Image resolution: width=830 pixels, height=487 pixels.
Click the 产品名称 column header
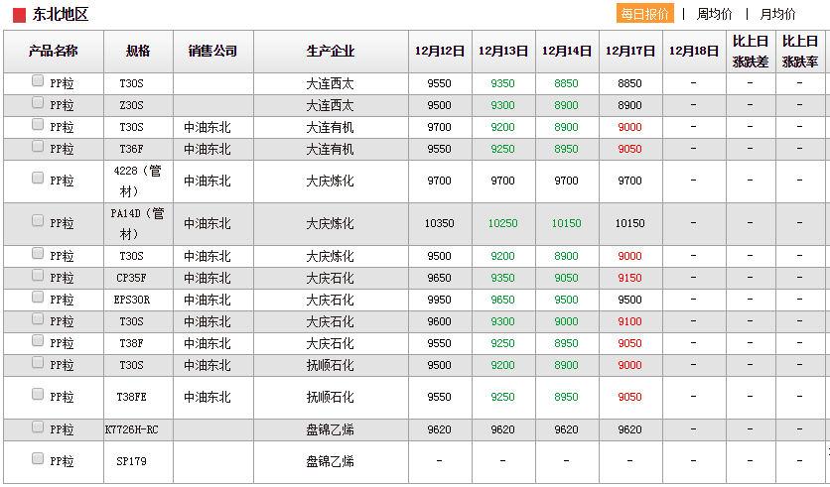coord(54,52)
